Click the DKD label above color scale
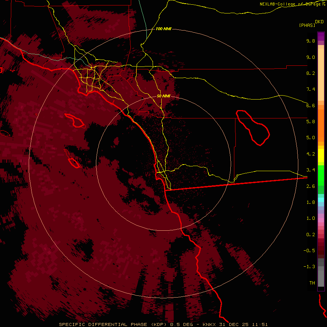Screen dimensions: 327x327 [x=319, y=22]
